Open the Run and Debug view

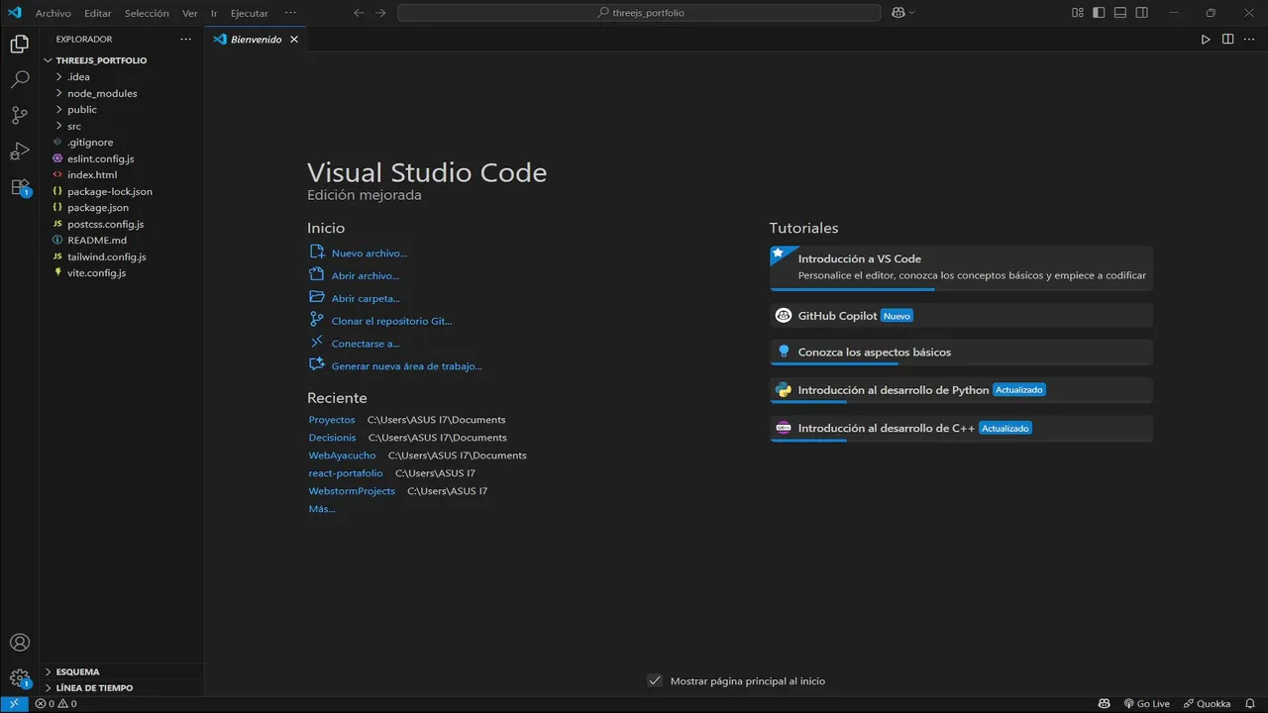[19, 151]
